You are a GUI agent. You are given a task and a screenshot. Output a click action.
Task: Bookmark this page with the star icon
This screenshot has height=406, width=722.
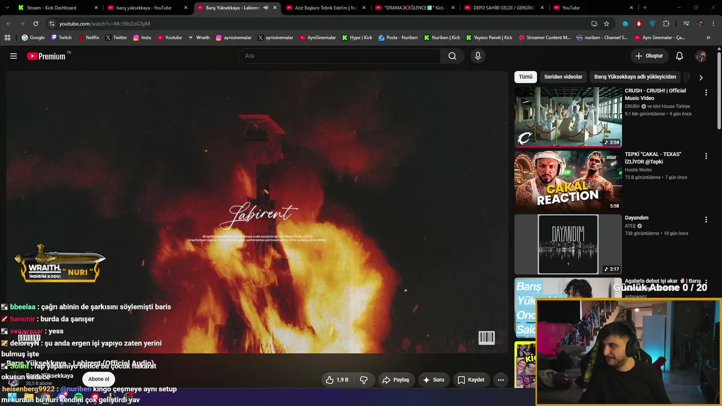606,24
